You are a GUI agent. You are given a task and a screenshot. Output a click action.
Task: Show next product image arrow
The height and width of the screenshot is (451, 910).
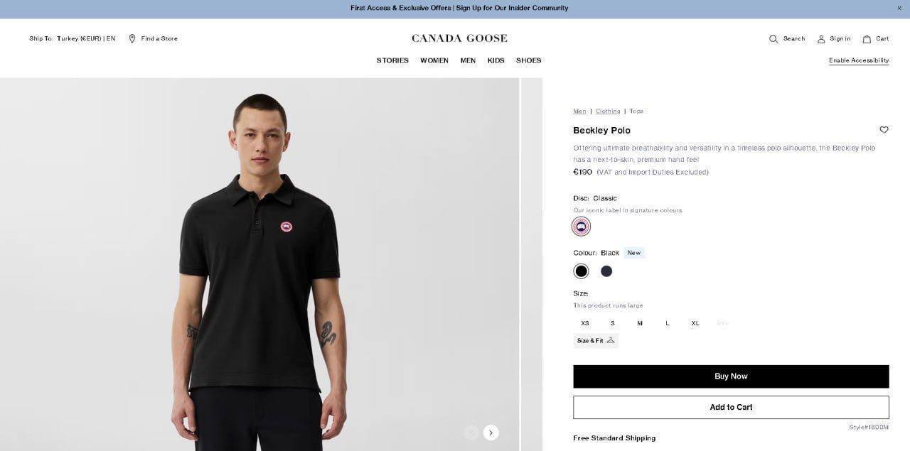coord(491,433)
